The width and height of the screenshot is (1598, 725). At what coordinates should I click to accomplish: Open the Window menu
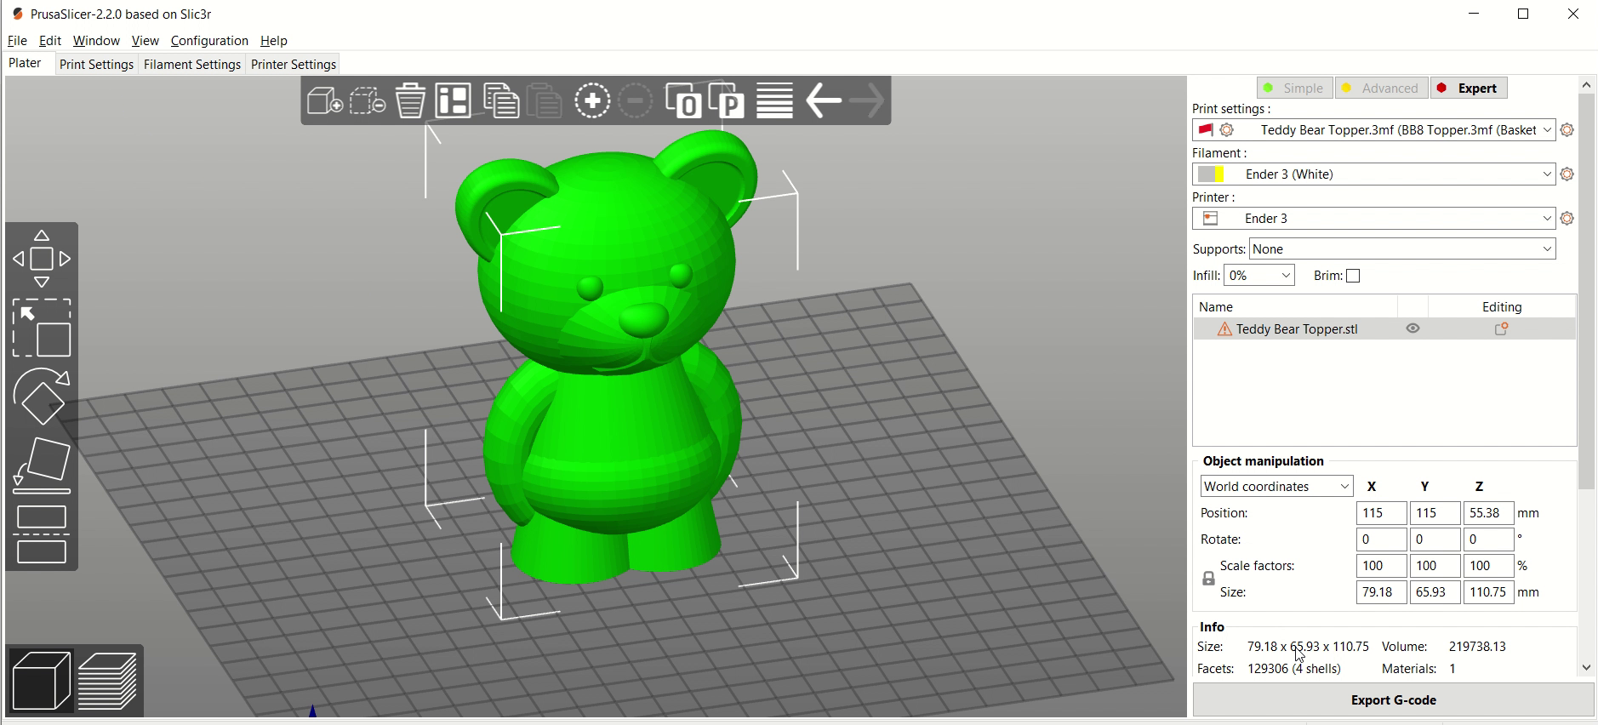click(x=96, y=40)
